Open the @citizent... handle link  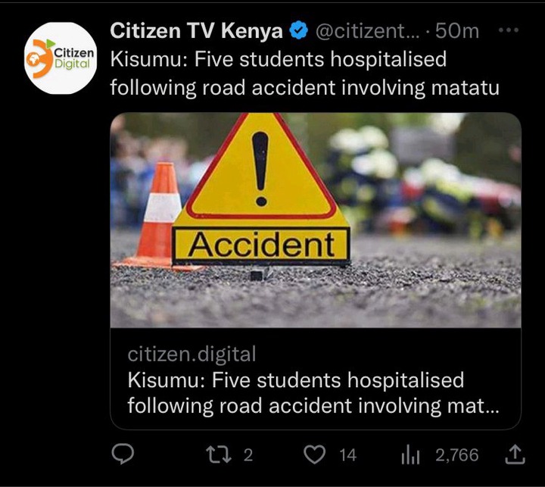pos(368,31)
